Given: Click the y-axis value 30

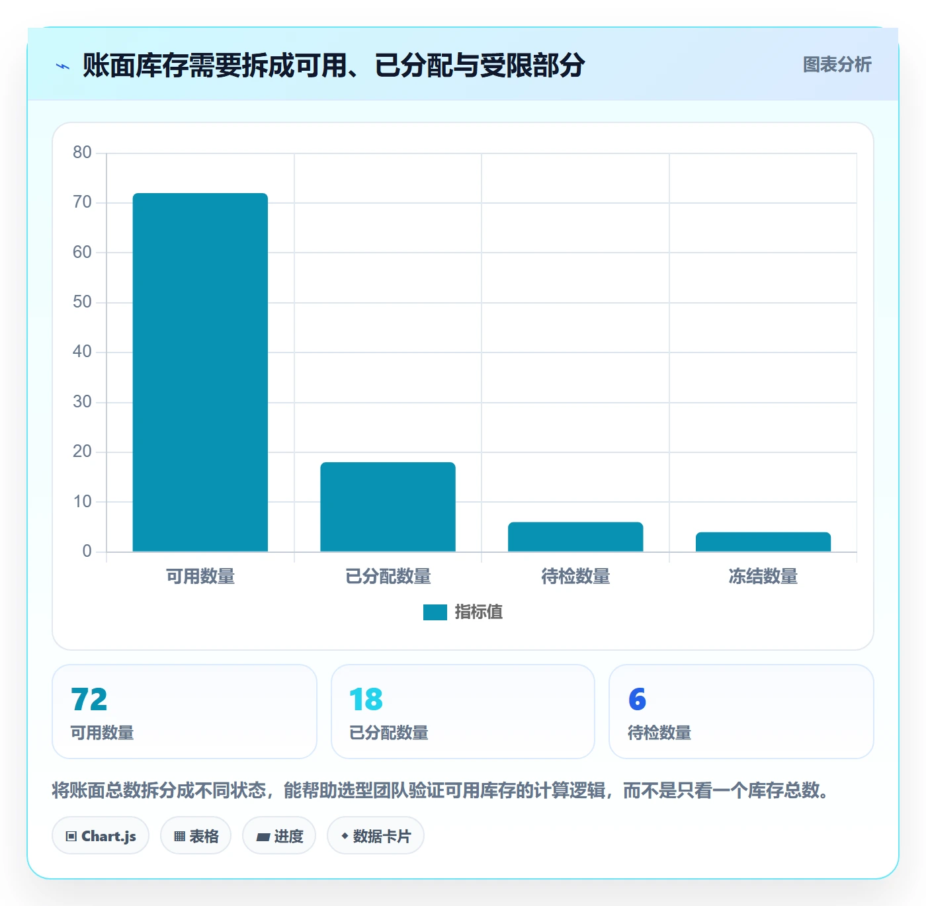Looking at the screenshot, I should pyautogui.click(x=82, y=402).
